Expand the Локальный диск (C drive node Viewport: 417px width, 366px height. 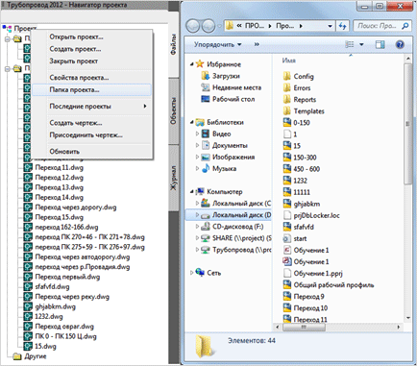pos(197,203)
